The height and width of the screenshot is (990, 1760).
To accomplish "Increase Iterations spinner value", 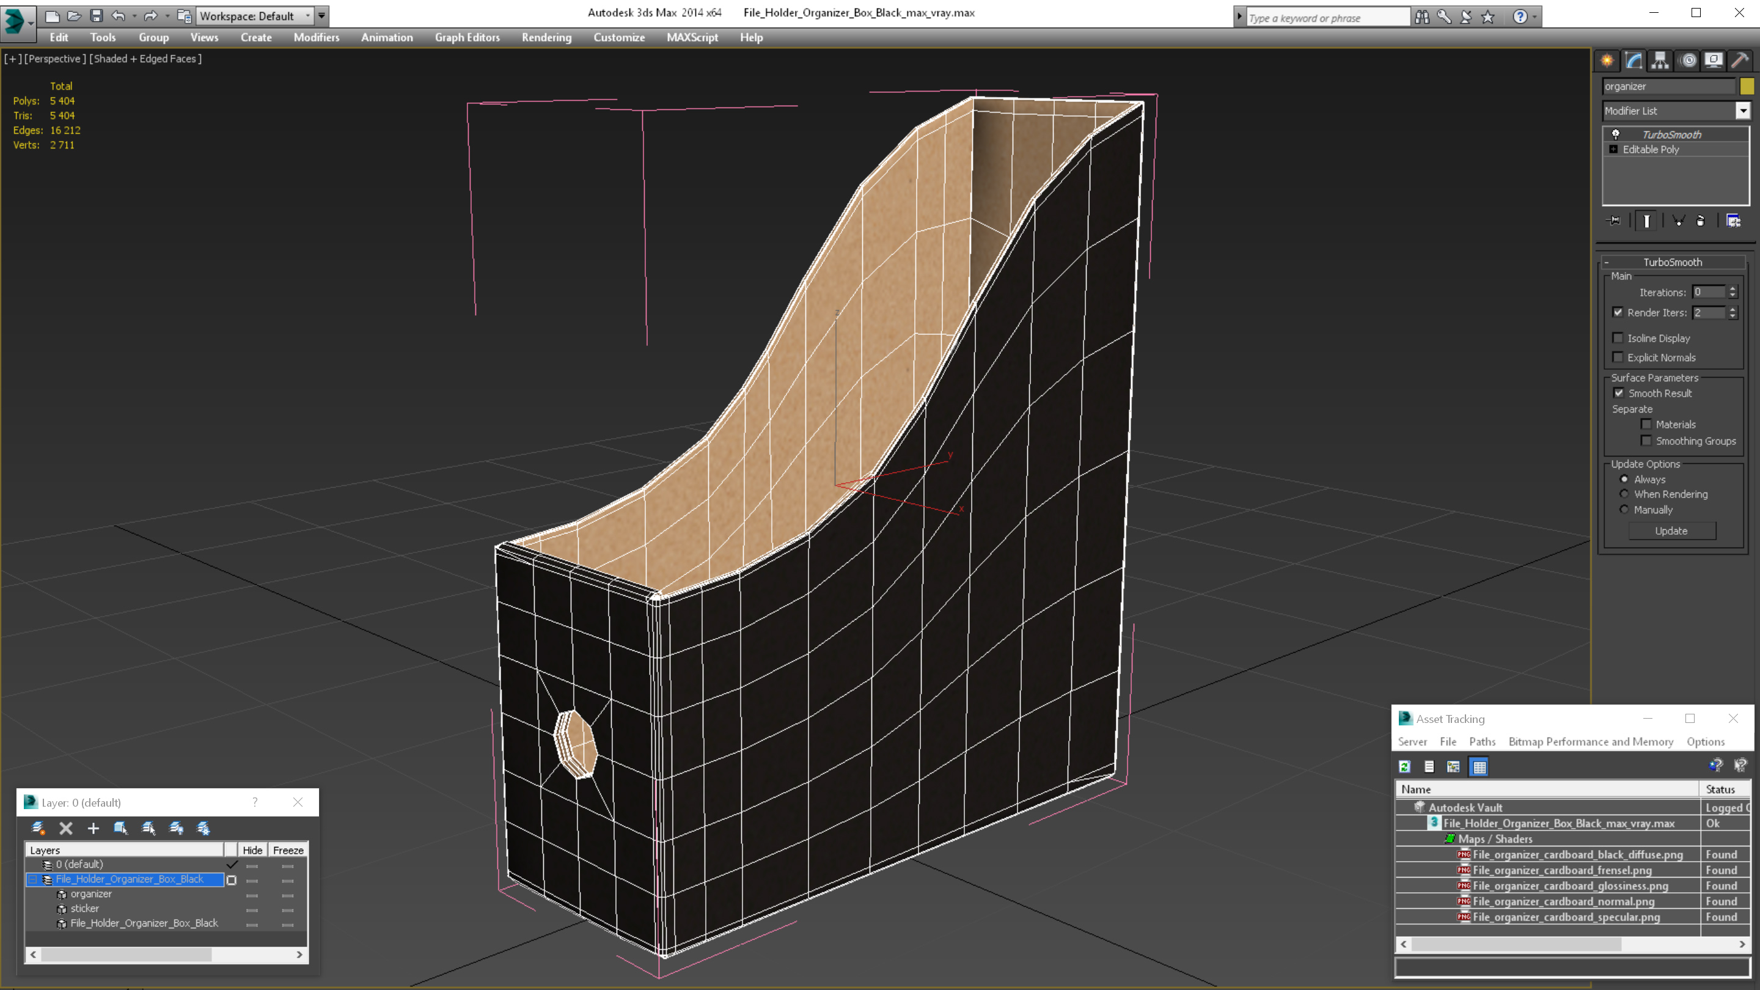I will click(x=1733, y=289).
